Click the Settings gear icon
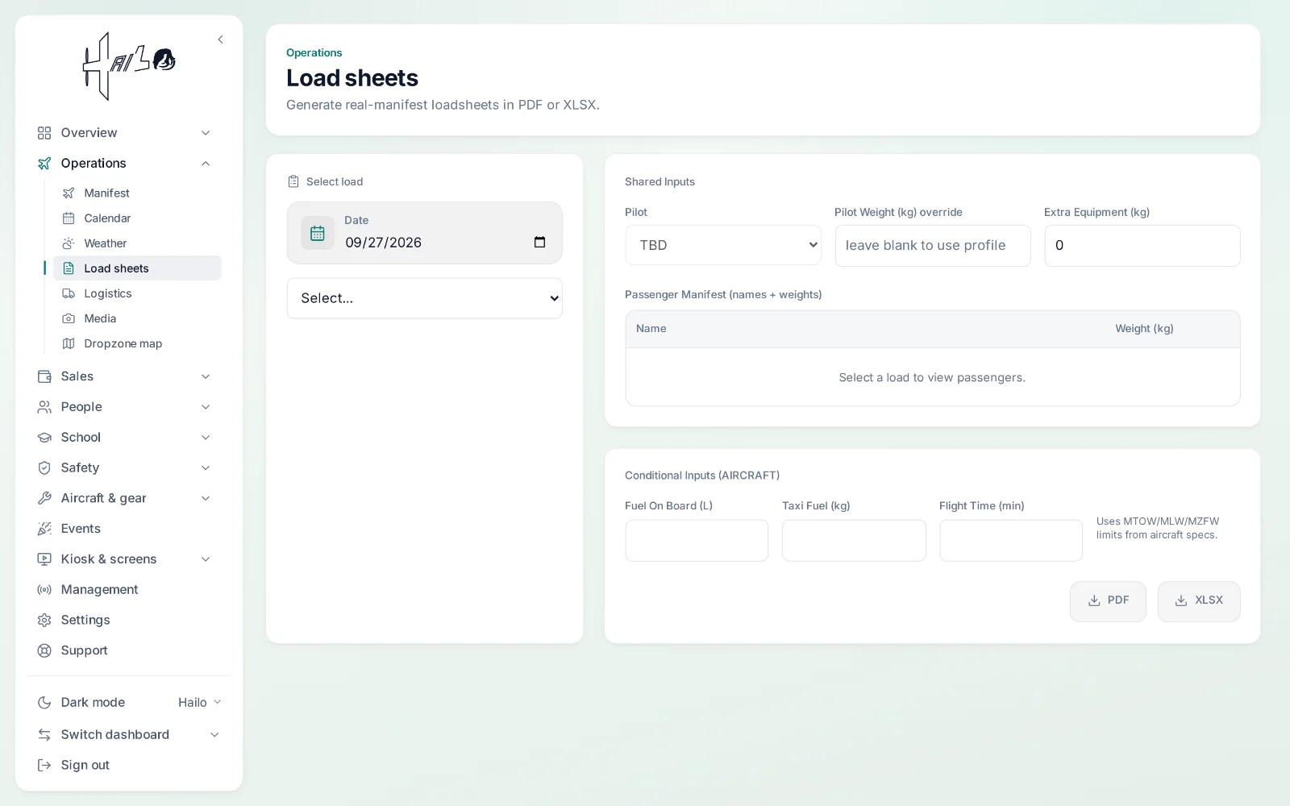This screenshot has width=1290, height=806. [44, 620]
